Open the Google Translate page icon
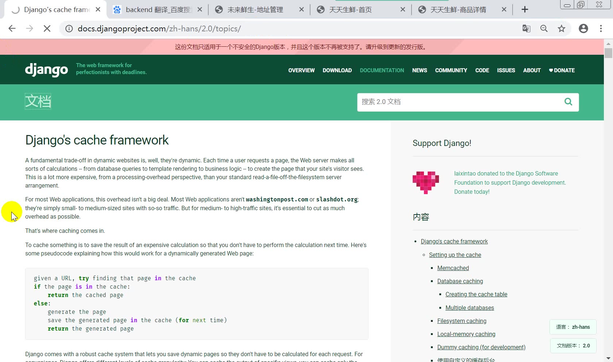This screenshot has width=613, height=362. [526, 28]
